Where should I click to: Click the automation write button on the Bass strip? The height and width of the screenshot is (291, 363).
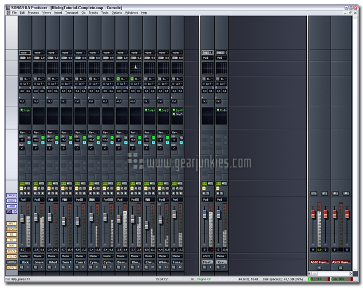point(125,184)
